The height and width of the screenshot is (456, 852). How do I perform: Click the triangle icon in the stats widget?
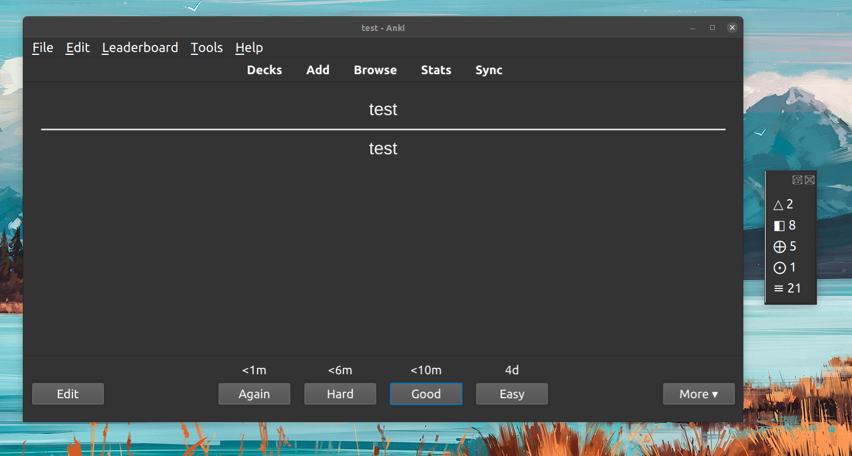[778, 205]
